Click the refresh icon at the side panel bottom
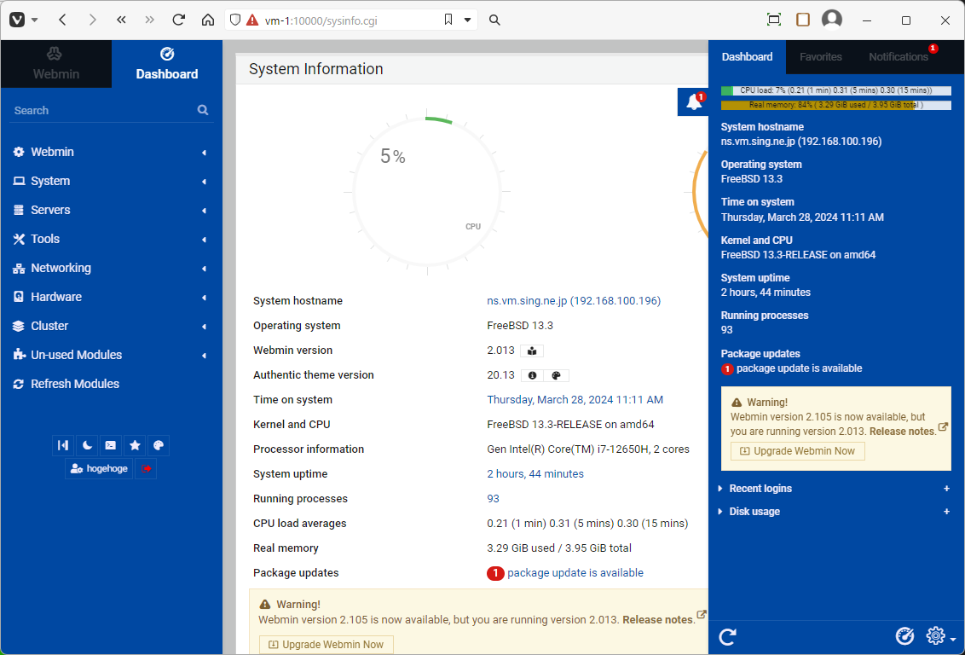The height and width of the screenshot is (655, 965). pyautogui.click(x=727, y=636)
